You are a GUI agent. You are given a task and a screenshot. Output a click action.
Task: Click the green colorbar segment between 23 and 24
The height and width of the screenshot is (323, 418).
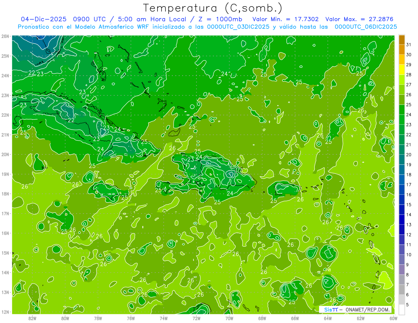(402, 120)
